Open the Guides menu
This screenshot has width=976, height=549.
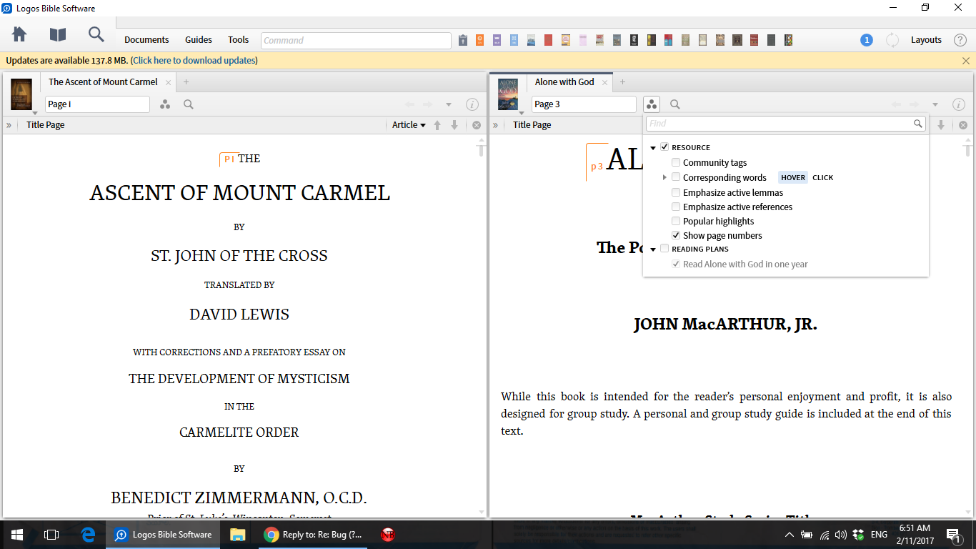(x=199, y=40)
